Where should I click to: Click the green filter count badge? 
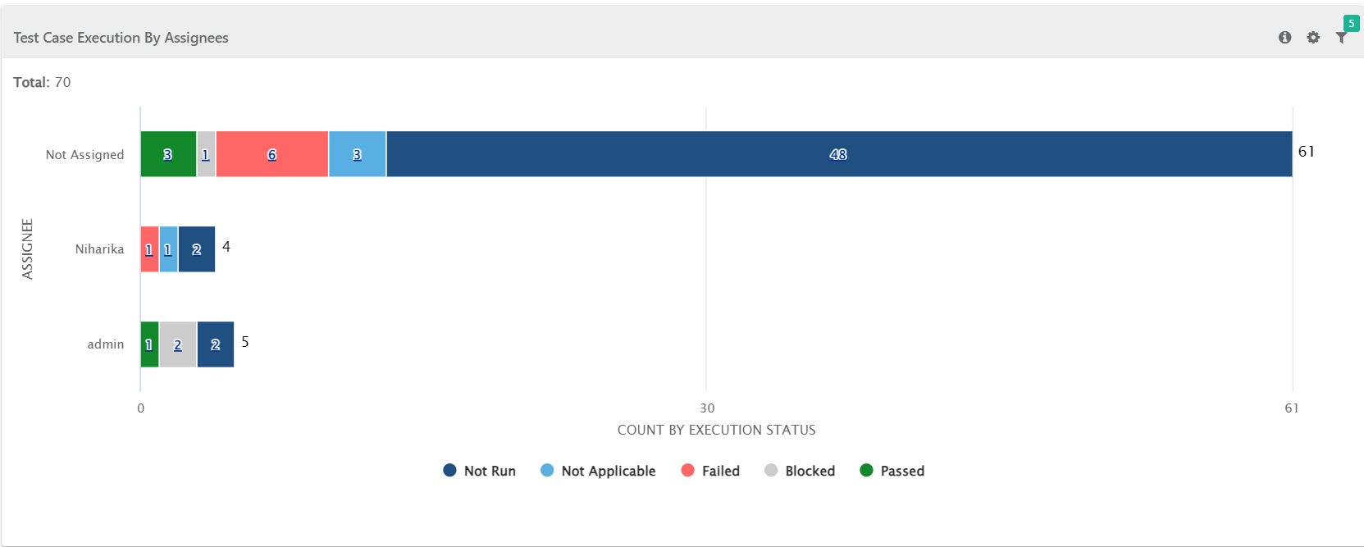pos(1351,24)
